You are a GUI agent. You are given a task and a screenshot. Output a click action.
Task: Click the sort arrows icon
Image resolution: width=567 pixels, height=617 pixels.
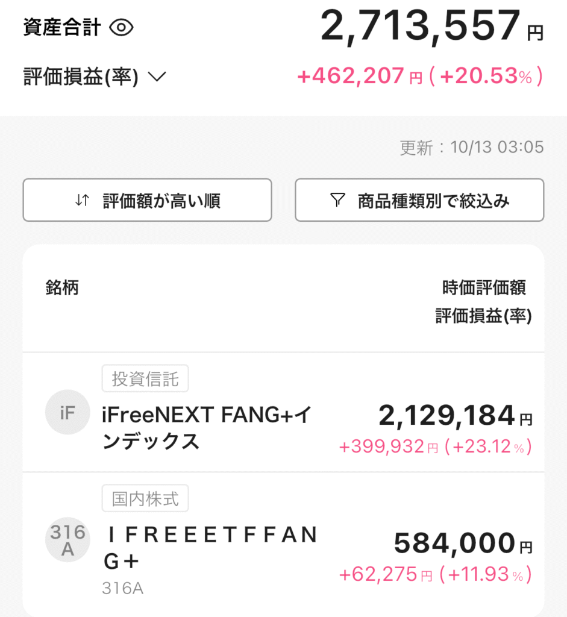coord(82,201)
